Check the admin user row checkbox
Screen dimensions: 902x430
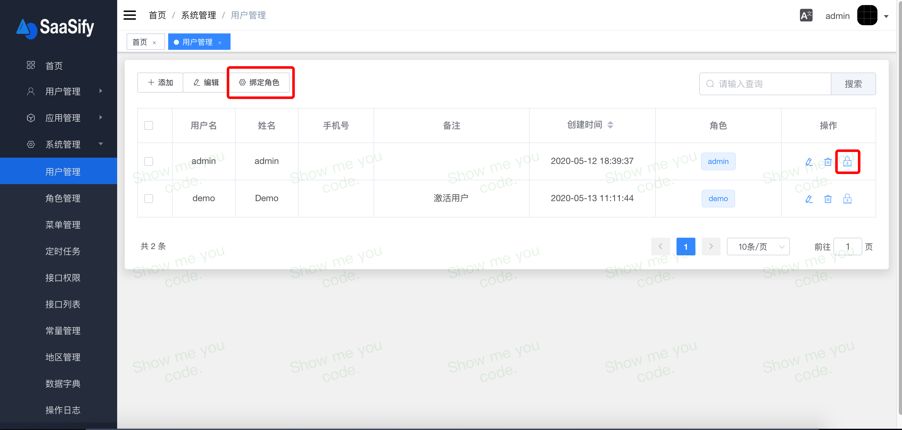pyautogui.click(x=148, y=161)
